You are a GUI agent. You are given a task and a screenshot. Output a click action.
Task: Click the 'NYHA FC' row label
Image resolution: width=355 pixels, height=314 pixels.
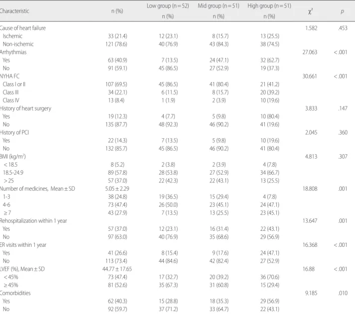coord(9,76)
